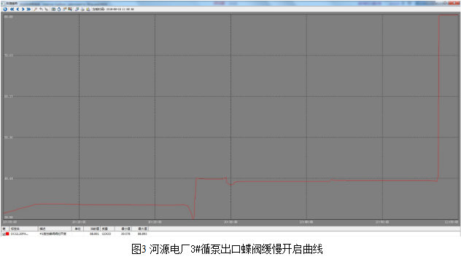Click the undo arrow icon
The height and width of the screenshot is (262, 461).
(41, 9)
